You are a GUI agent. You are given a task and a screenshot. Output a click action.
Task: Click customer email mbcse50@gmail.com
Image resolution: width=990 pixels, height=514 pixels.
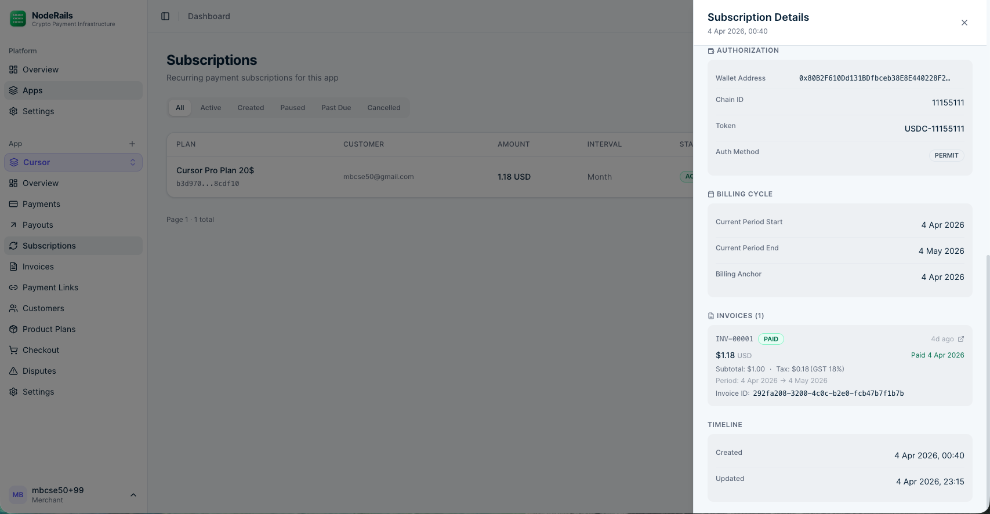coord(378,177)
